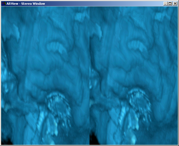Select the left stereo view image
This screenshot has height=146, width=179.
tap(45, 76)
